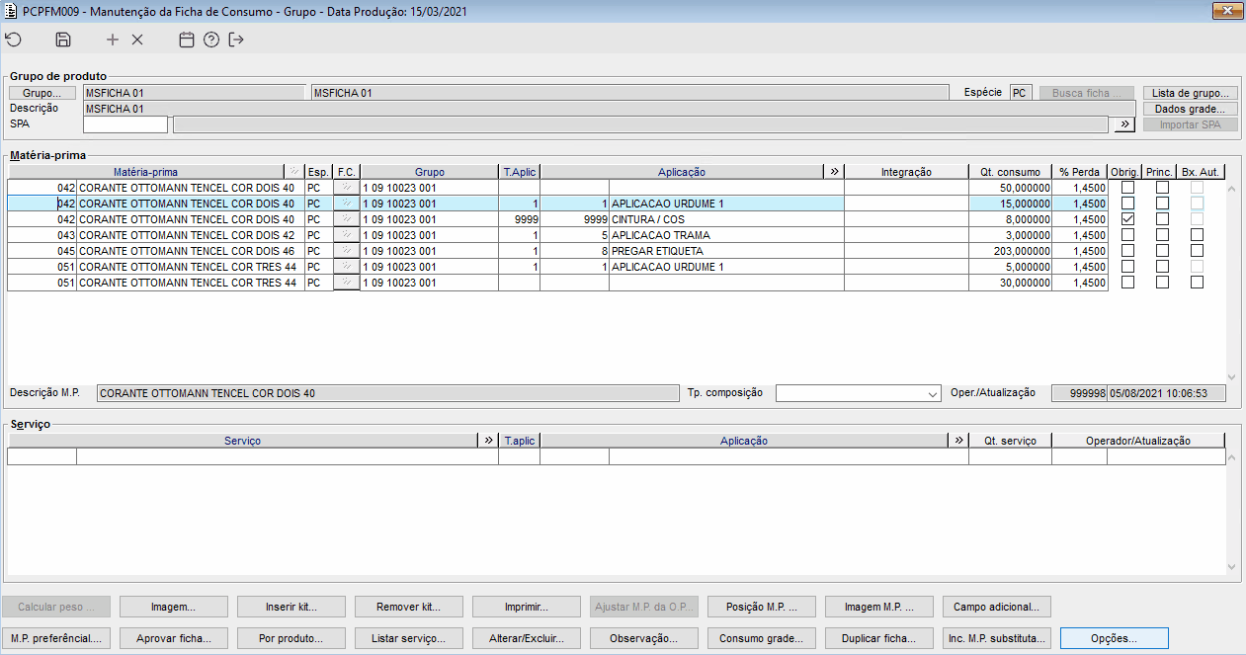Check Bx. Aut. box in APLICACAO TRAMA row
Screen dimensions: 1246x655
coord(1197,234)
